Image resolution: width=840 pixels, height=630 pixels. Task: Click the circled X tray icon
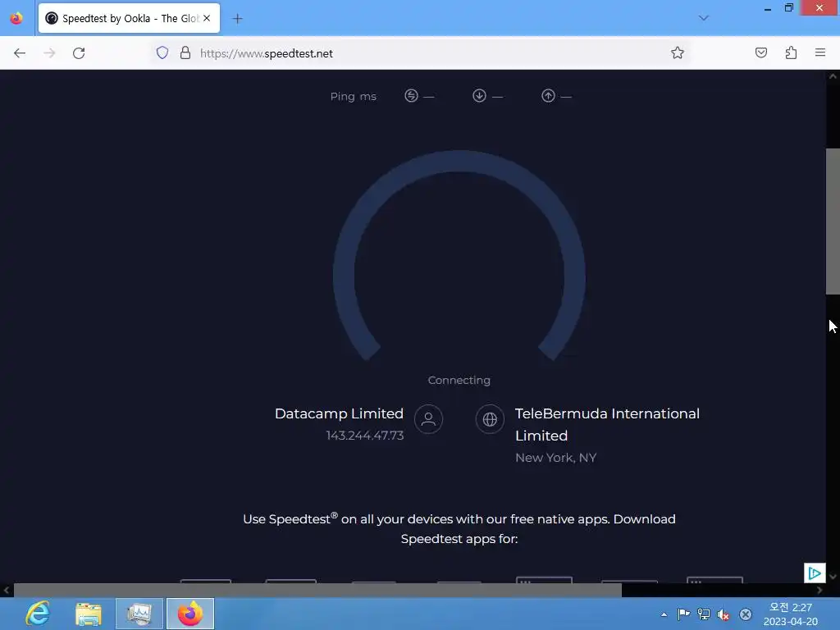click(x=745, y=614)
